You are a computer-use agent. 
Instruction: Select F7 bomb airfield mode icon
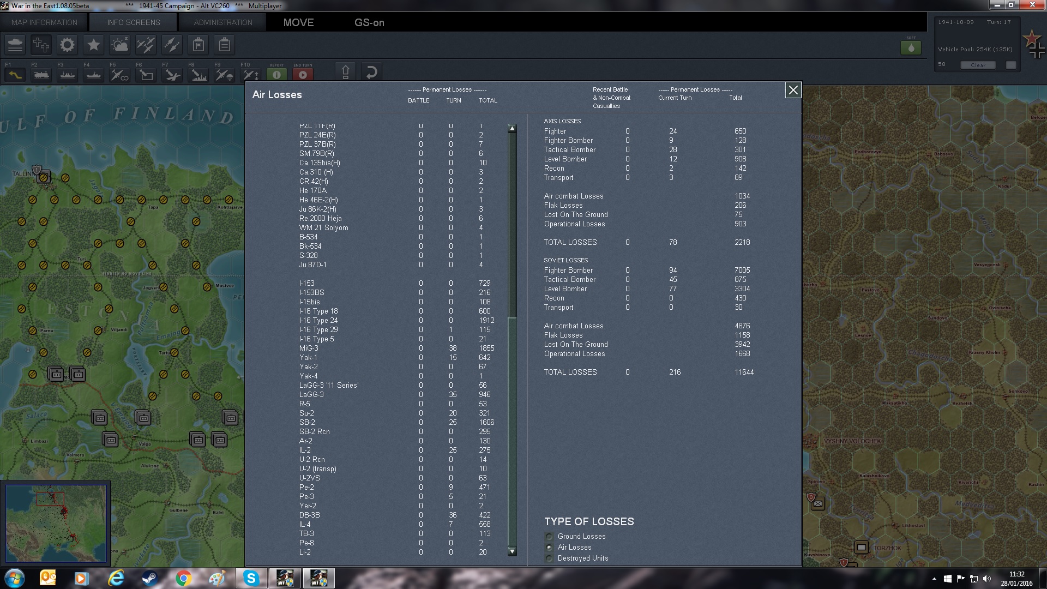(172, 75)
